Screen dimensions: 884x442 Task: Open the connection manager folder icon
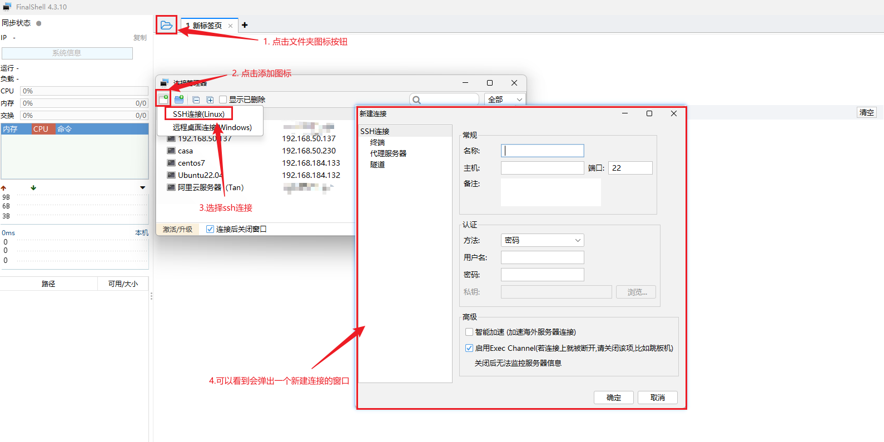coord(166,25)
